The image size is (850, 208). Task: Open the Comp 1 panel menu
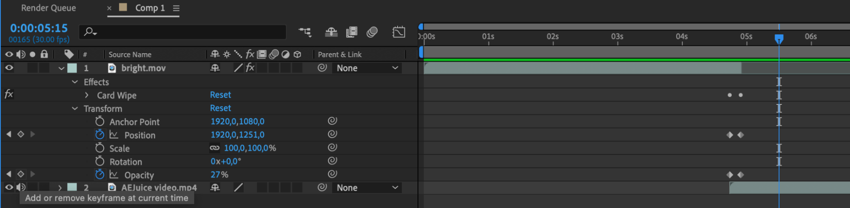[x=176, y=8]
